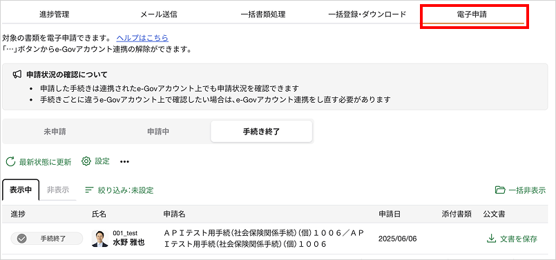The image size is (556, 260).
Task: Open the 進捗管理 tab
Action: tap(54, 14)
